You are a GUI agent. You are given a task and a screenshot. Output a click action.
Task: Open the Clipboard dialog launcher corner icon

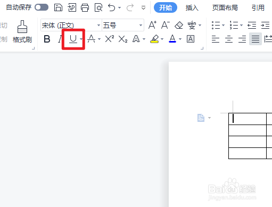point(34,48)
